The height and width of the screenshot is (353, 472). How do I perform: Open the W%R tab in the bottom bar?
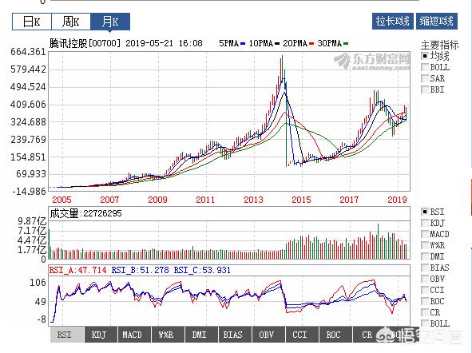pyautogui.click(x=168, y=335)
